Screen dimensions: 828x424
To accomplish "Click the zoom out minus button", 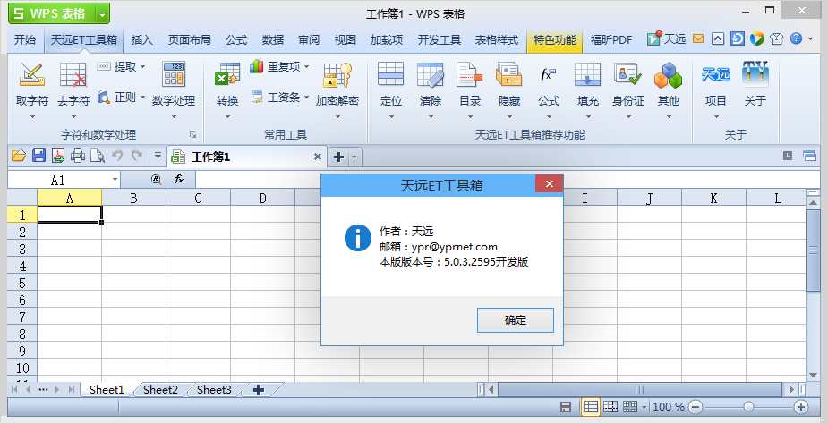I will (x=696, y=407).
